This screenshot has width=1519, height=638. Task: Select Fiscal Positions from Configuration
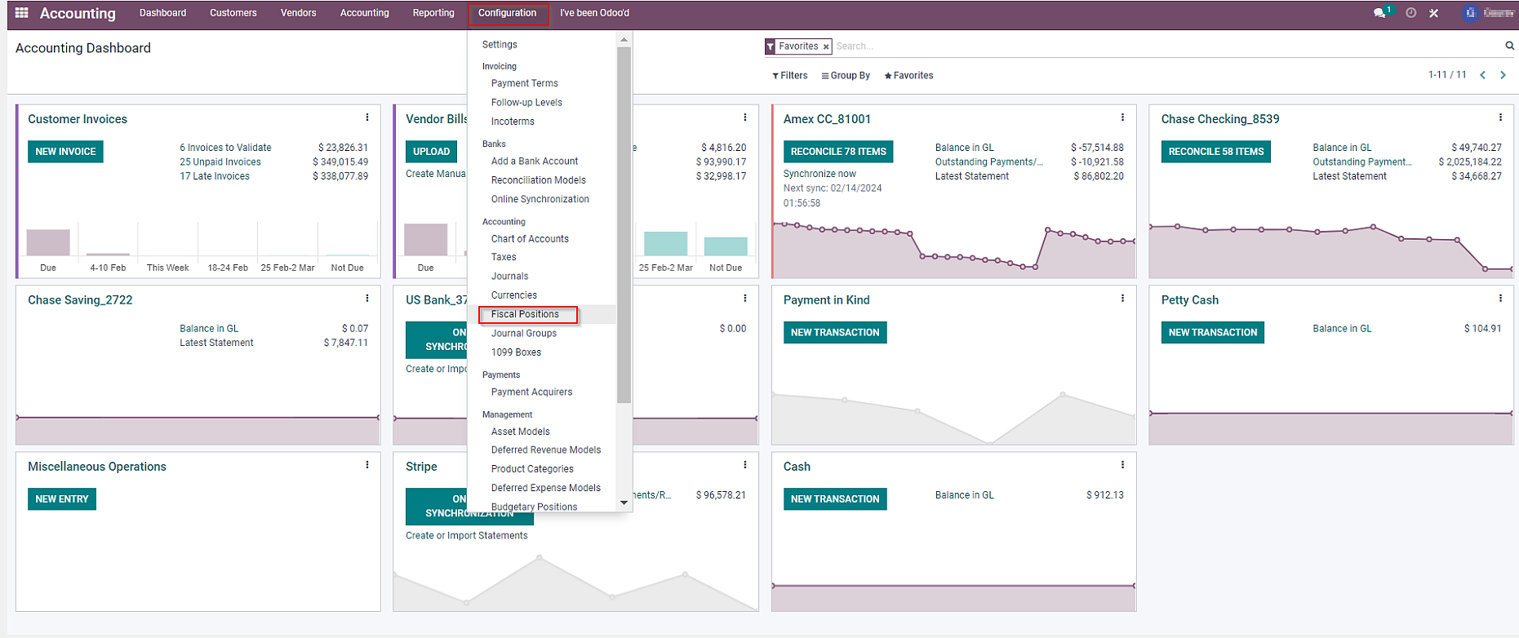pos(525,314)
